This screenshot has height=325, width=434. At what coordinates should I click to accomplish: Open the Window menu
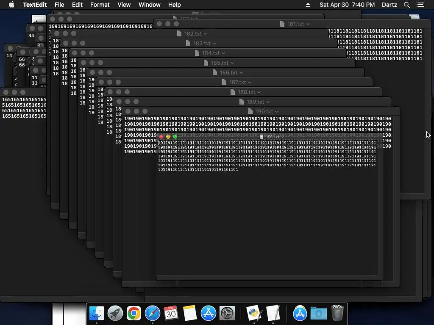[x=150, y=5]
